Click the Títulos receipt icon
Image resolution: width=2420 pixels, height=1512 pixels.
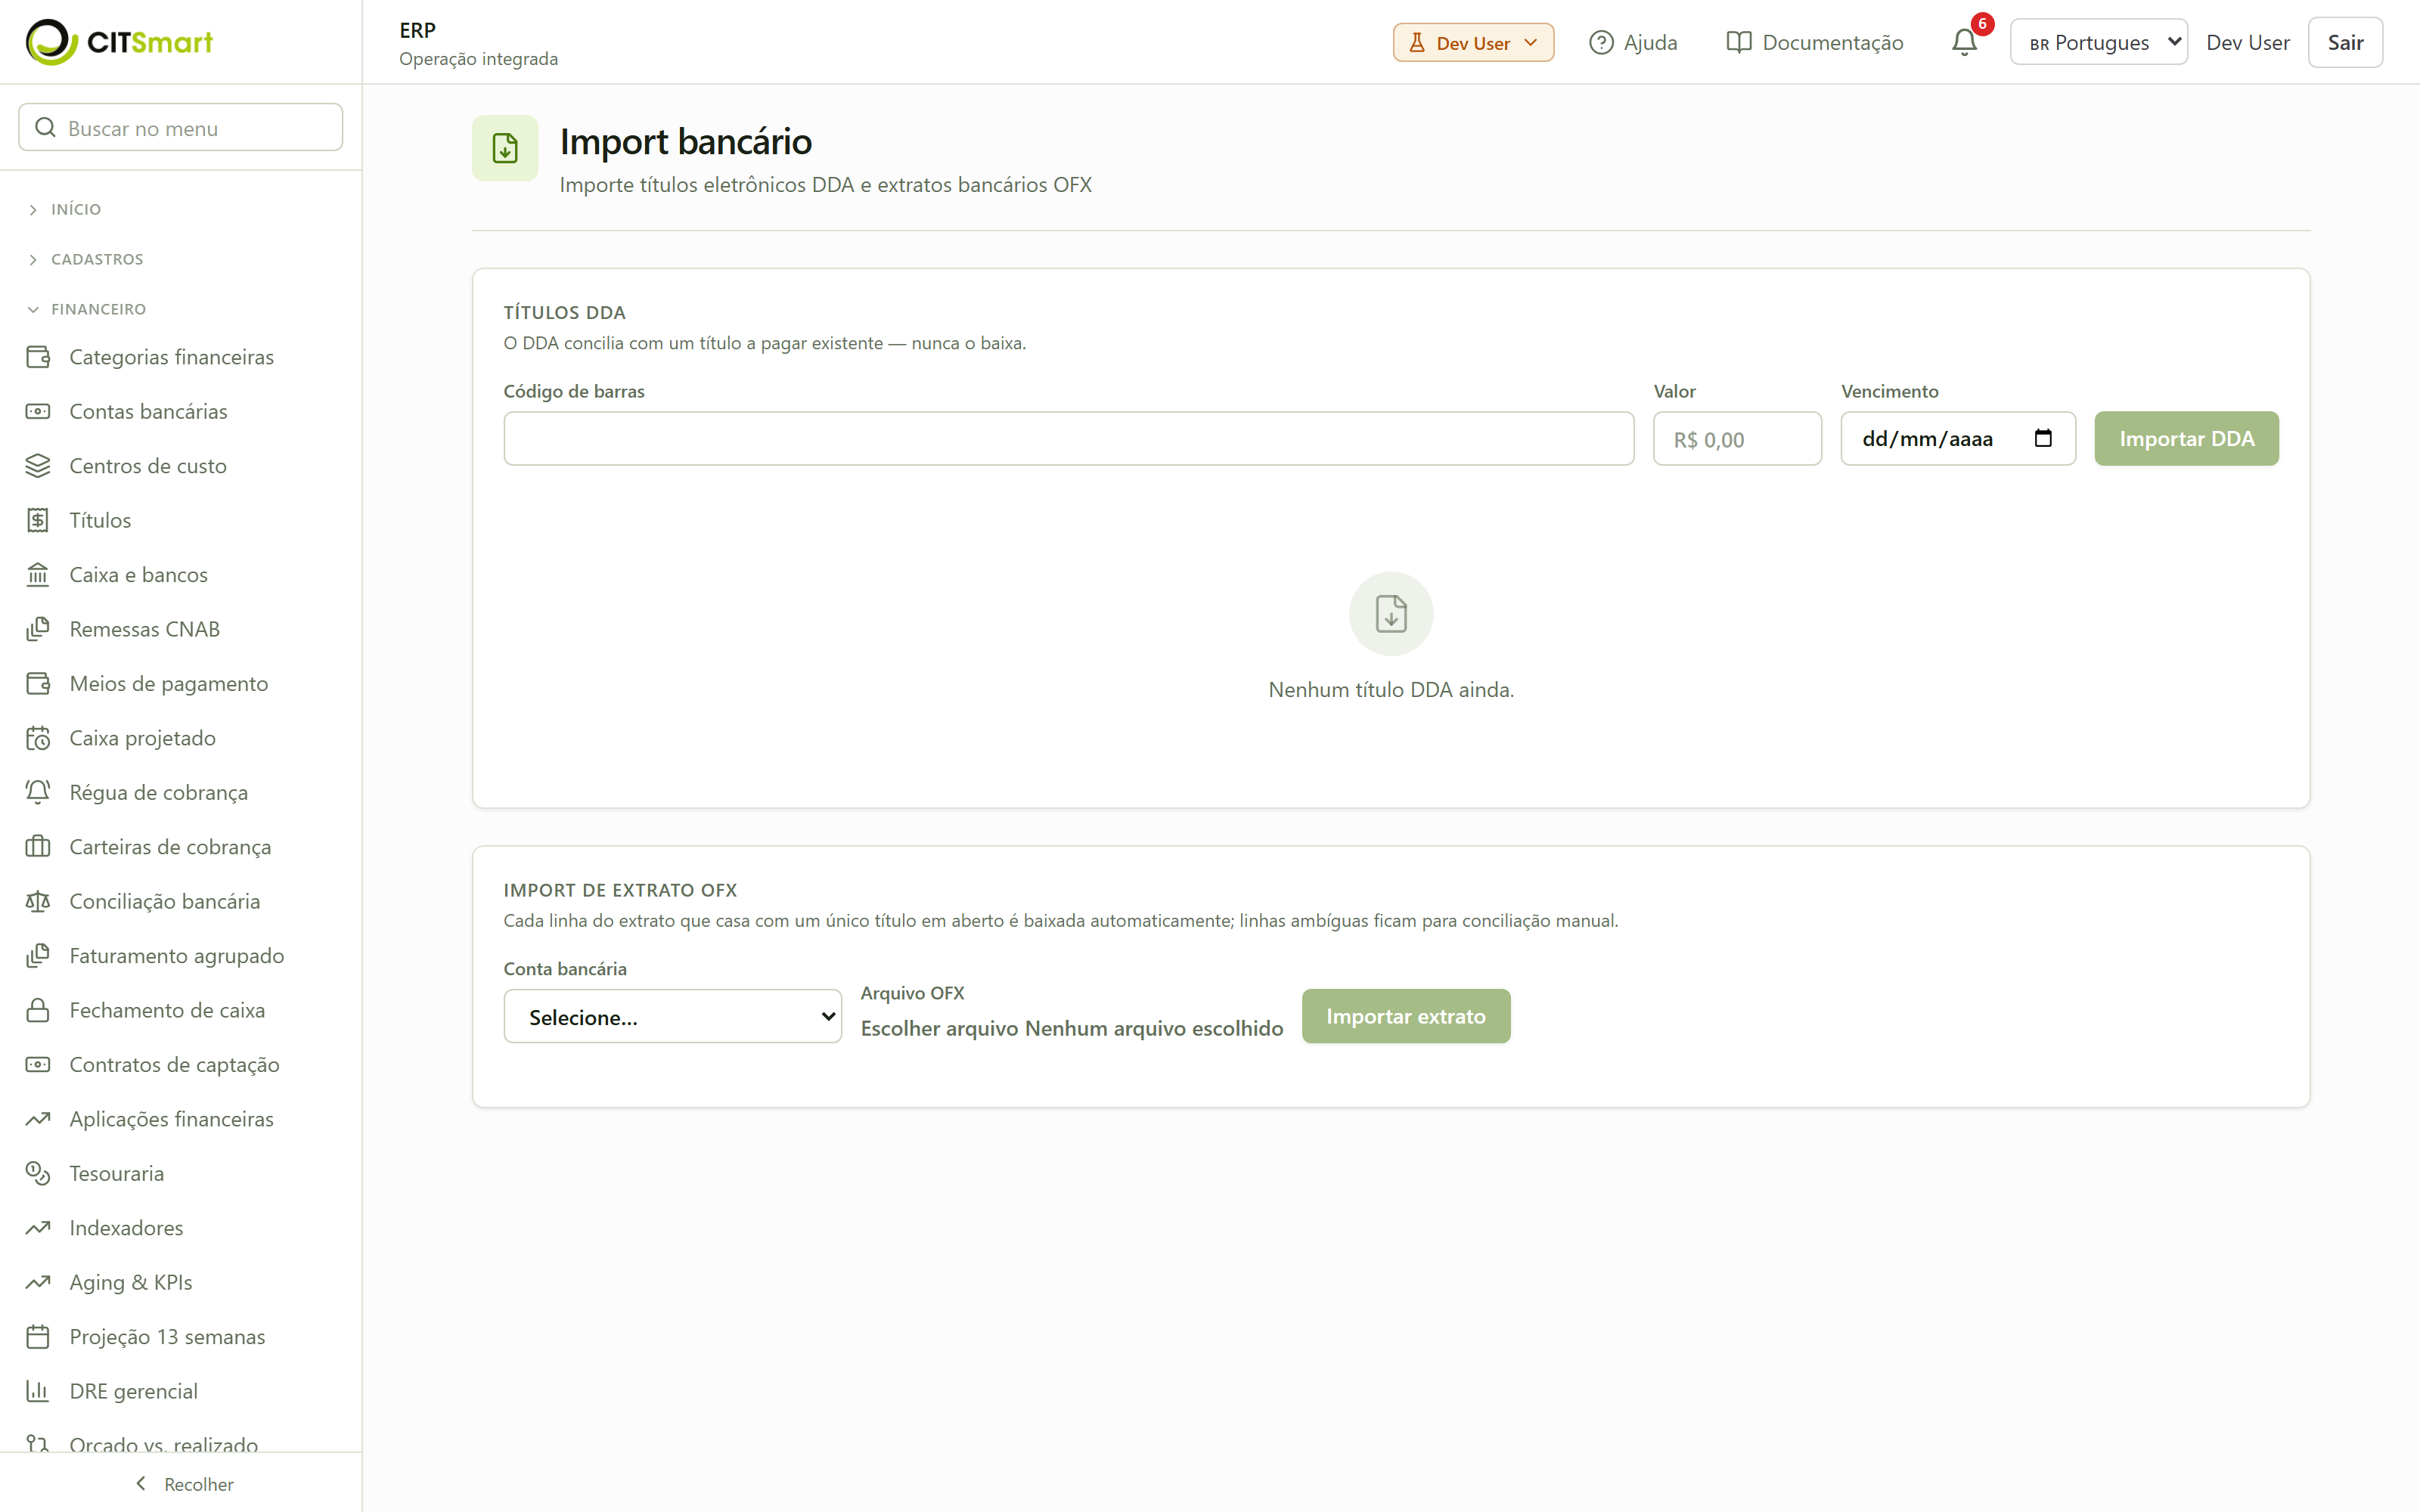click(x=38, y=520)
